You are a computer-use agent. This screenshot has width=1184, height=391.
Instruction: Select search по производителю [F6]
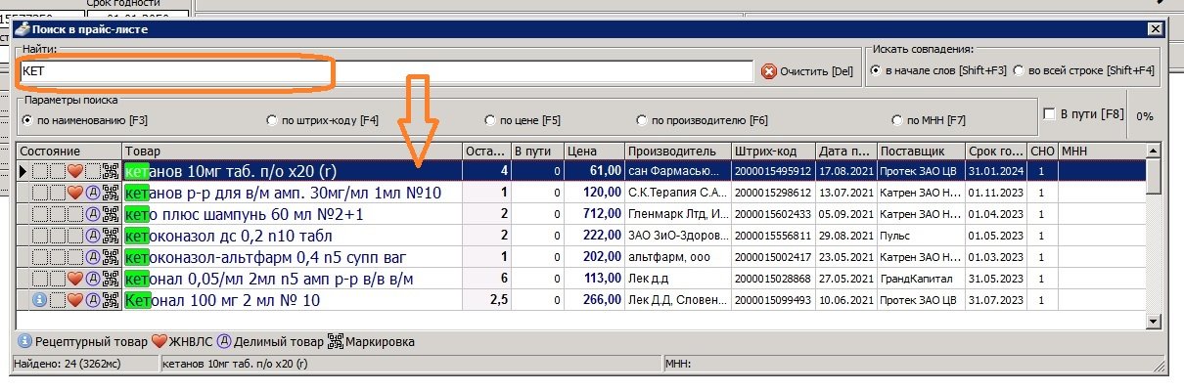642,120
